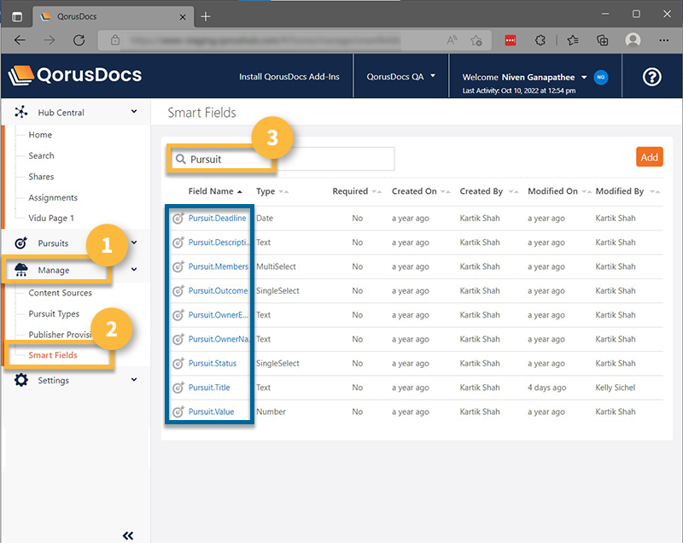Screen dimensions: 683x543
Task: Click the browser back arrow
Action: 20,40
